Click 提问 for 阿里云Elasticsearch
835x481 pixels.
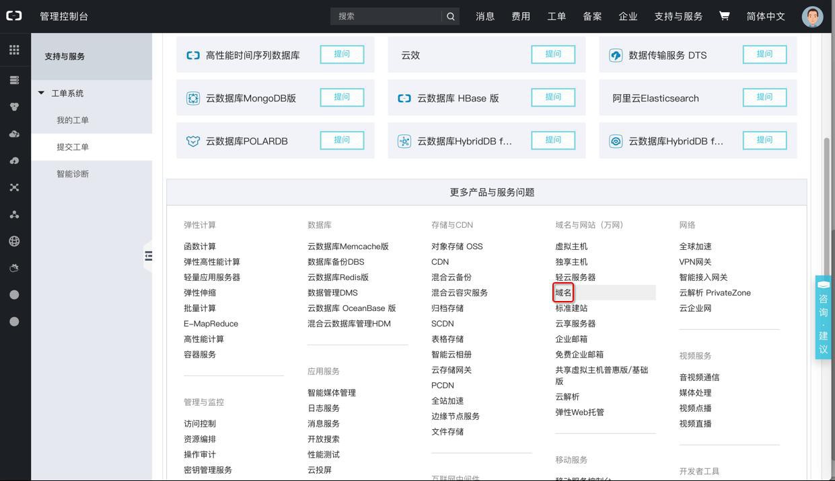click(x=764, y=97)
